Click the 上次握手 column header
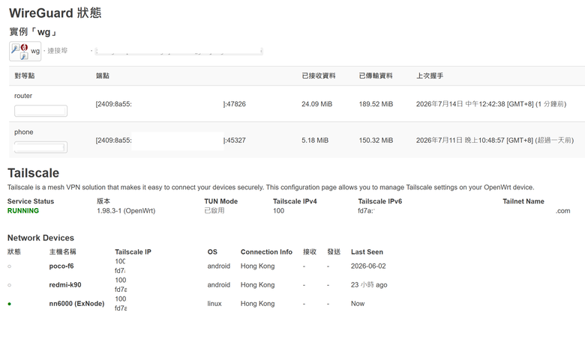 coord(430,76)
